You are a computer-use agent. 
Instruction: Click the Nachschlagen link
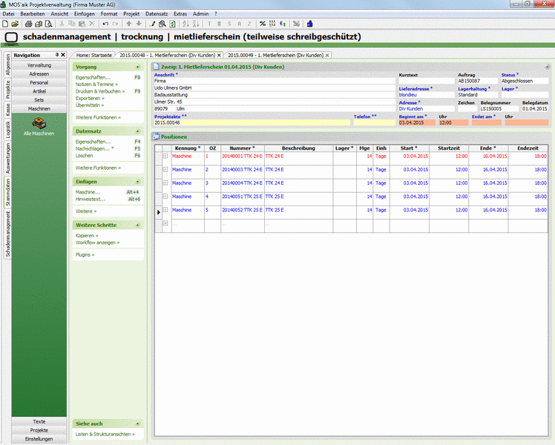(94, 148)
